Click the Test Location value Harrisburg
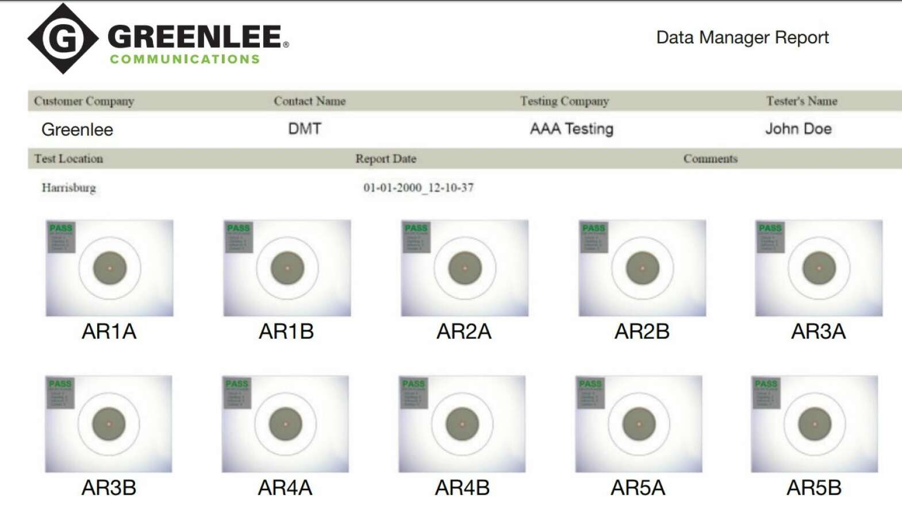 pyautogui.click(x=69, y=188)
